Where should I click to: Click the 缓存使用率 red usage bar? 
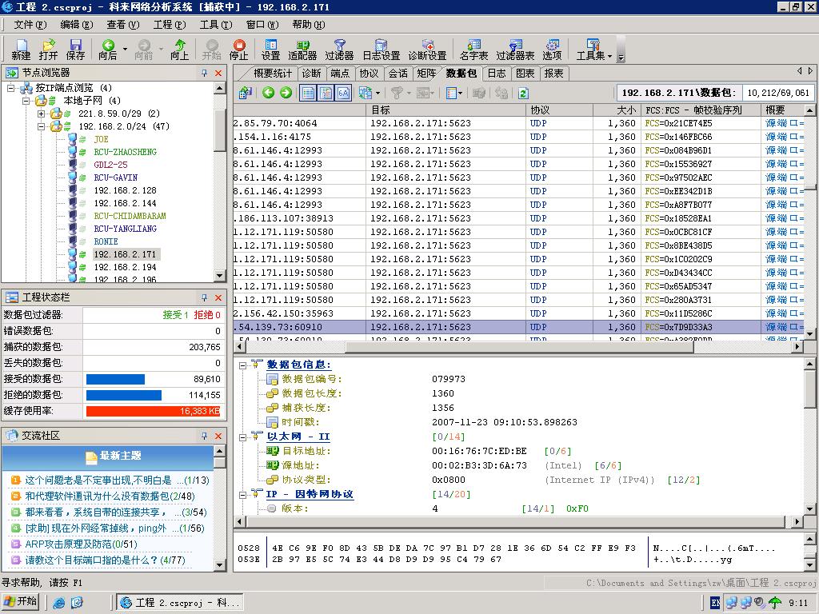tap(153, 411)
